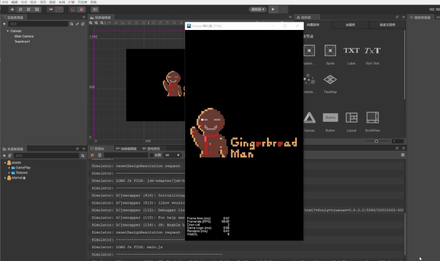Select the Button widget icon
440x261 pixels.
pyautogui.click(x=330, y=118)
